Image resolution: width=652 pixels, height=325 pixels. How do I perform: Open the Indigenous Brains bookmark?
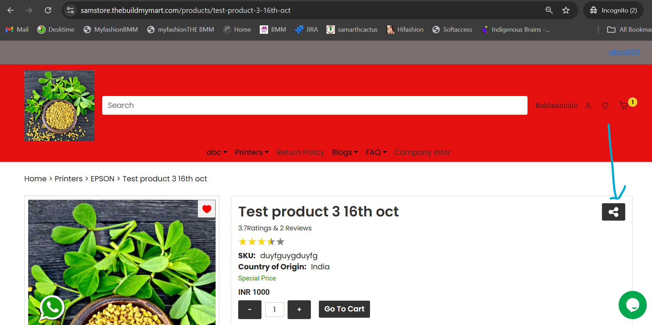(516, 30)
